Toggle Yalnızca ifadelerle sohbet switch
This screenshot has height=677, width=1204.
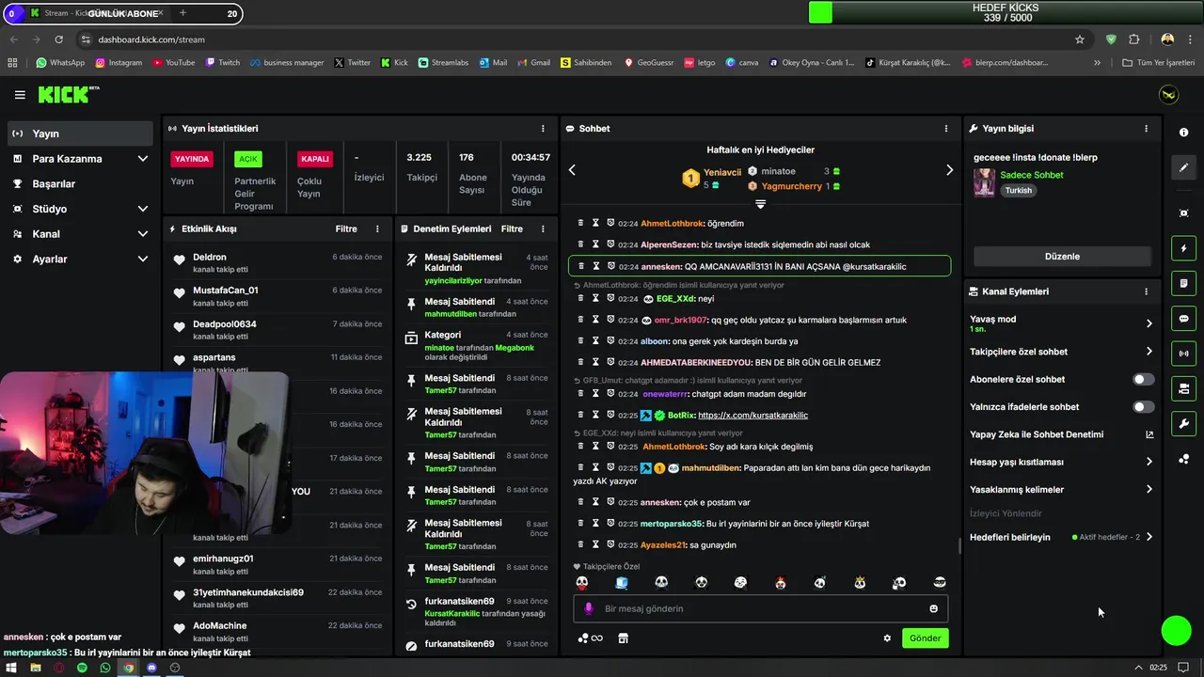pos(1143,407)
